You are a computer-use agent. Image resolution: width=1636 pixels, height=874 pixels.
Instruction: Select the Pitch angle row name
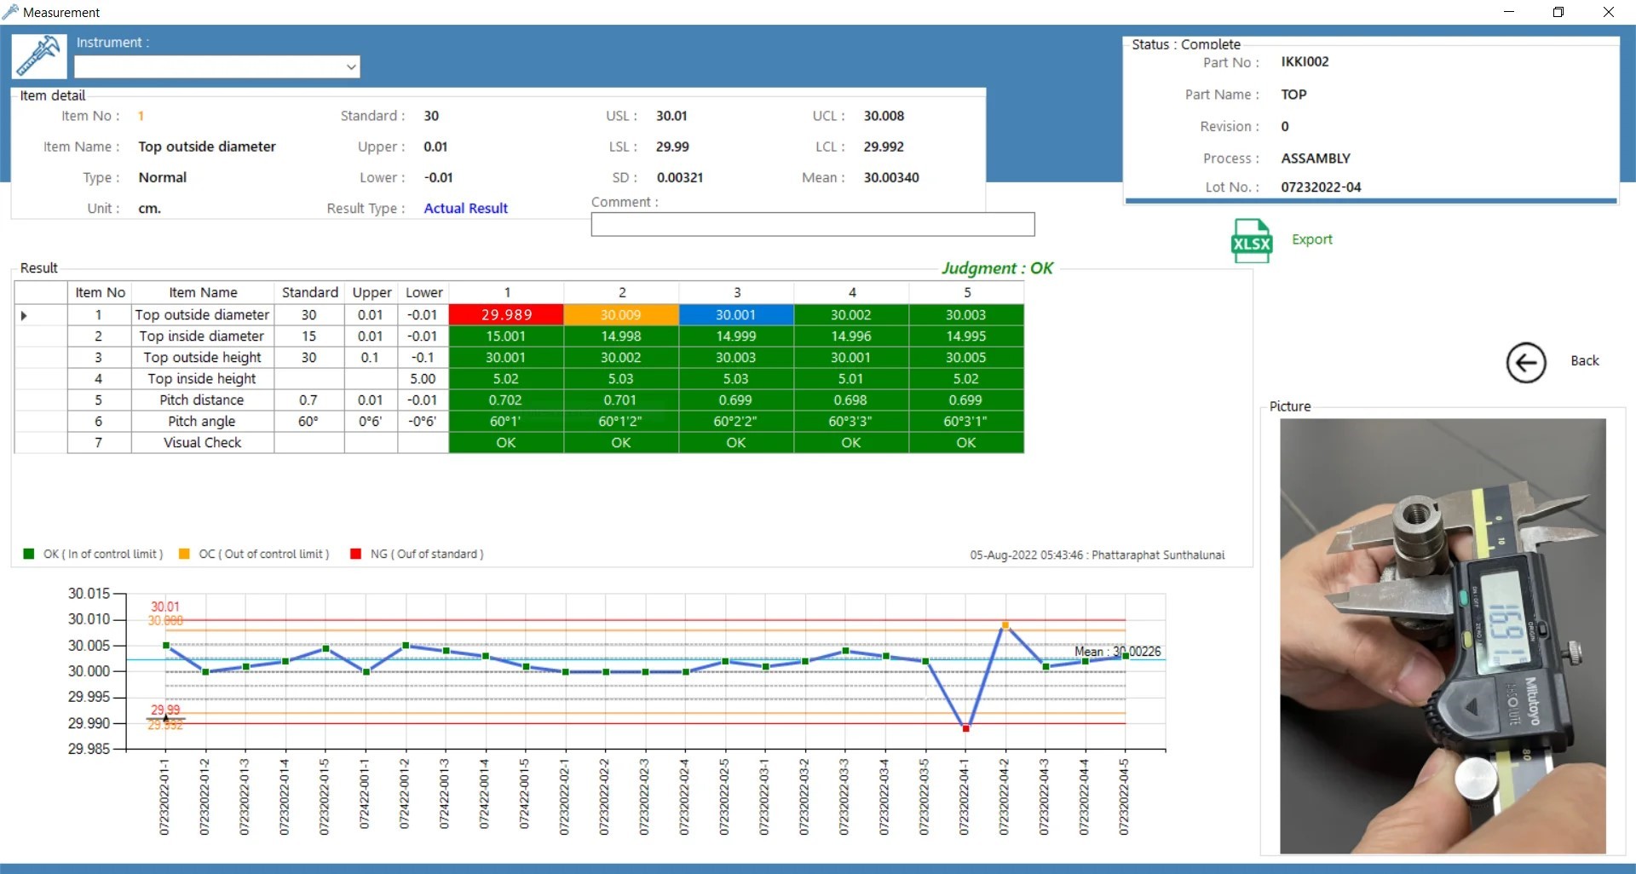click(x=202, y=422)
